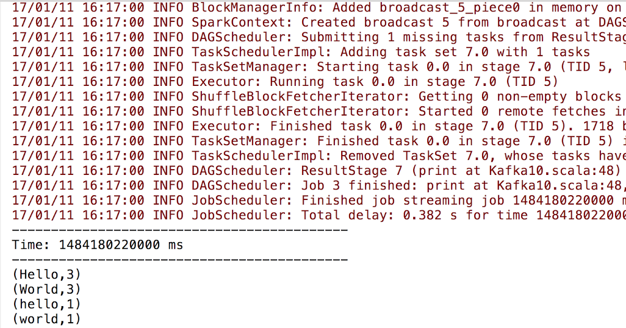
Task: Select the Executor Running task 0.0 line
Action: pos(285,82)
